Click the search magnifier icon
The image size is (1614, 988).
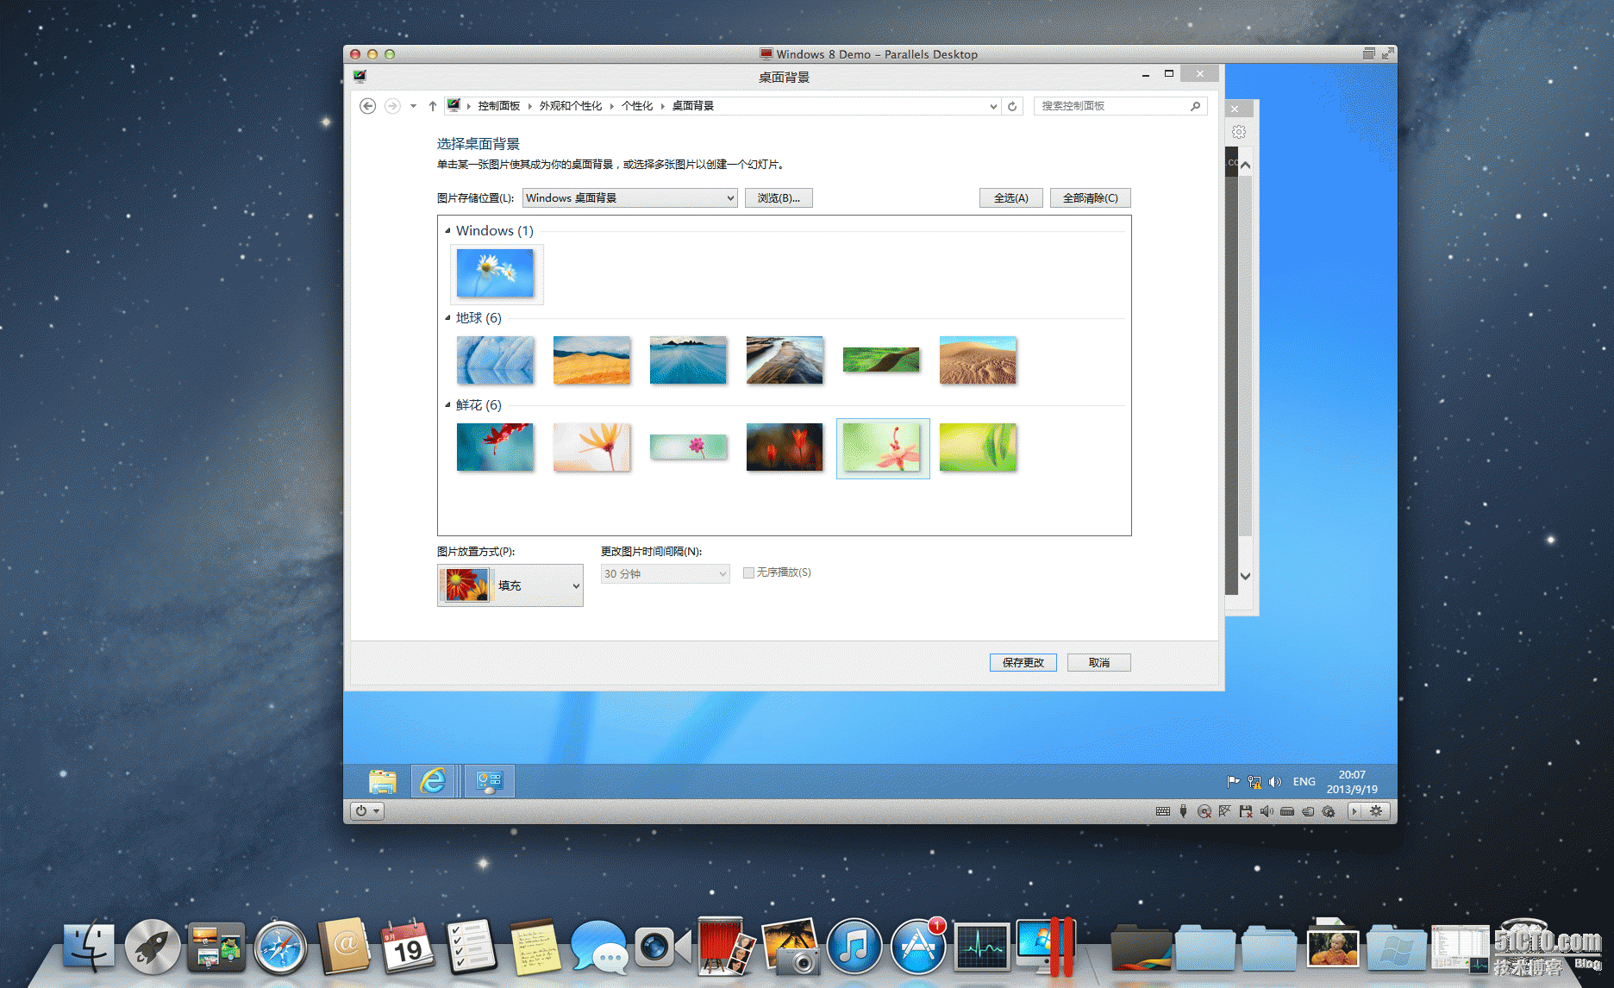tap(1195, 106)
